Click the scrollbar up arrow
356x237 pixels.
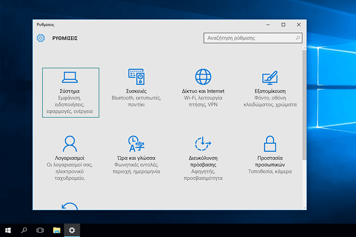304,48
